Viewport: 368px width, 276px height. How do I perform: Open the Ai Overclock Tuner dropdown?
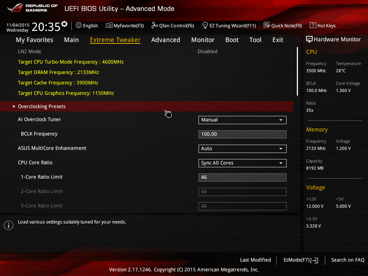click(243, 120)
